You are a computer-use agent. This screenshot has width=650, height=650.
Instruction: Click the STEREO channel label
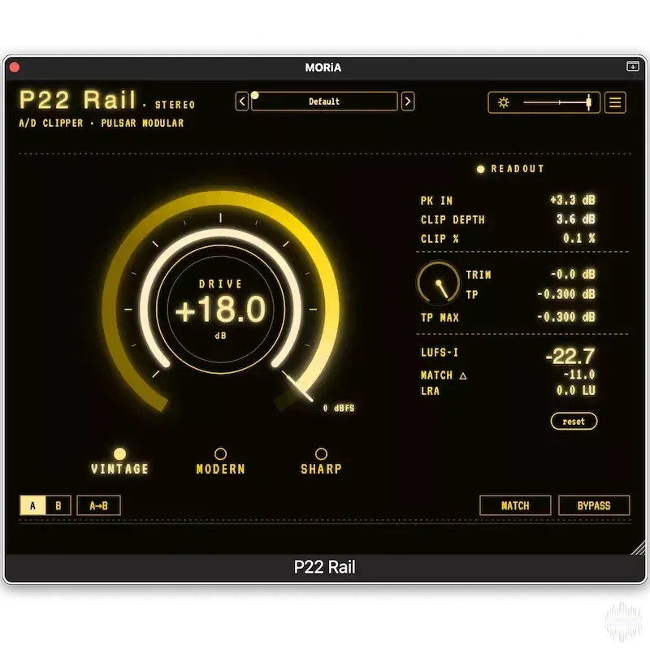pyautogui.click(x=175, y=105)
